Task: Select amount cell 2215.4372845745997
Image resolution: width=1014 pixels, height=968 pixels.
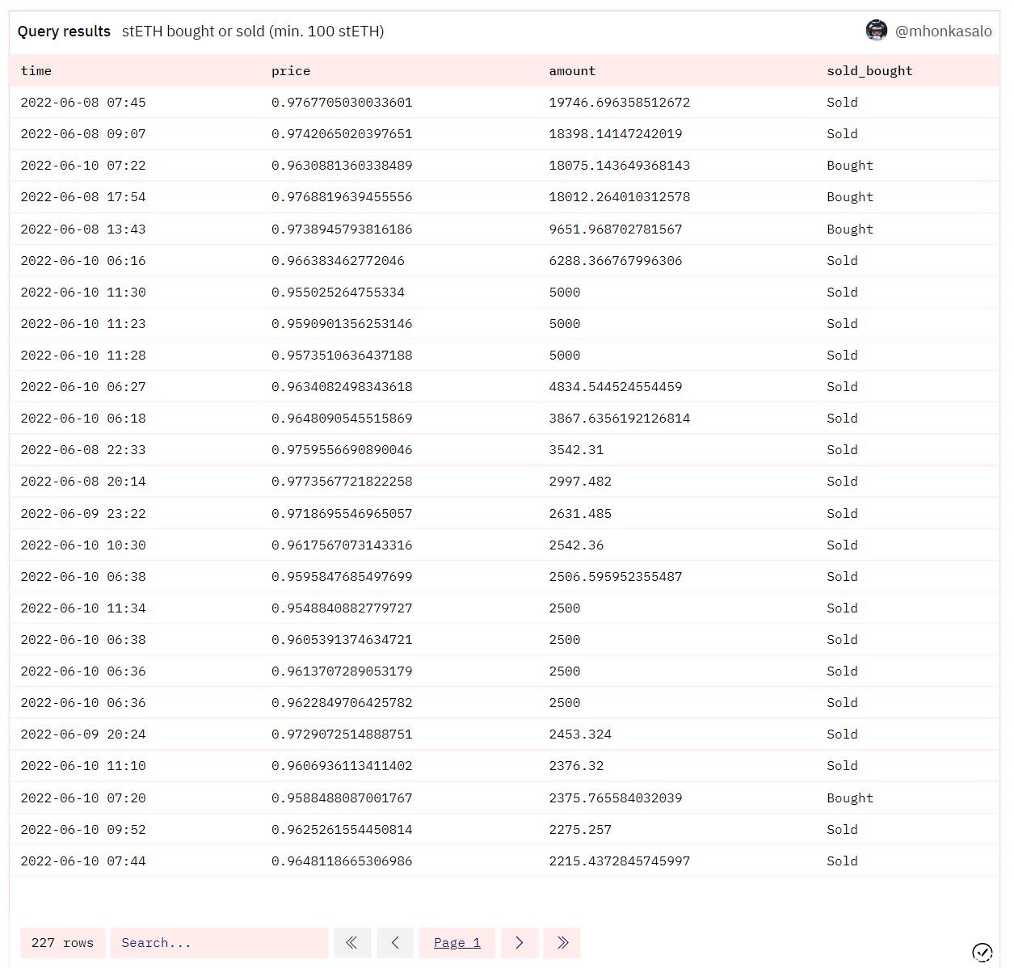Action: pyautogui.click(x=619, y=861)
